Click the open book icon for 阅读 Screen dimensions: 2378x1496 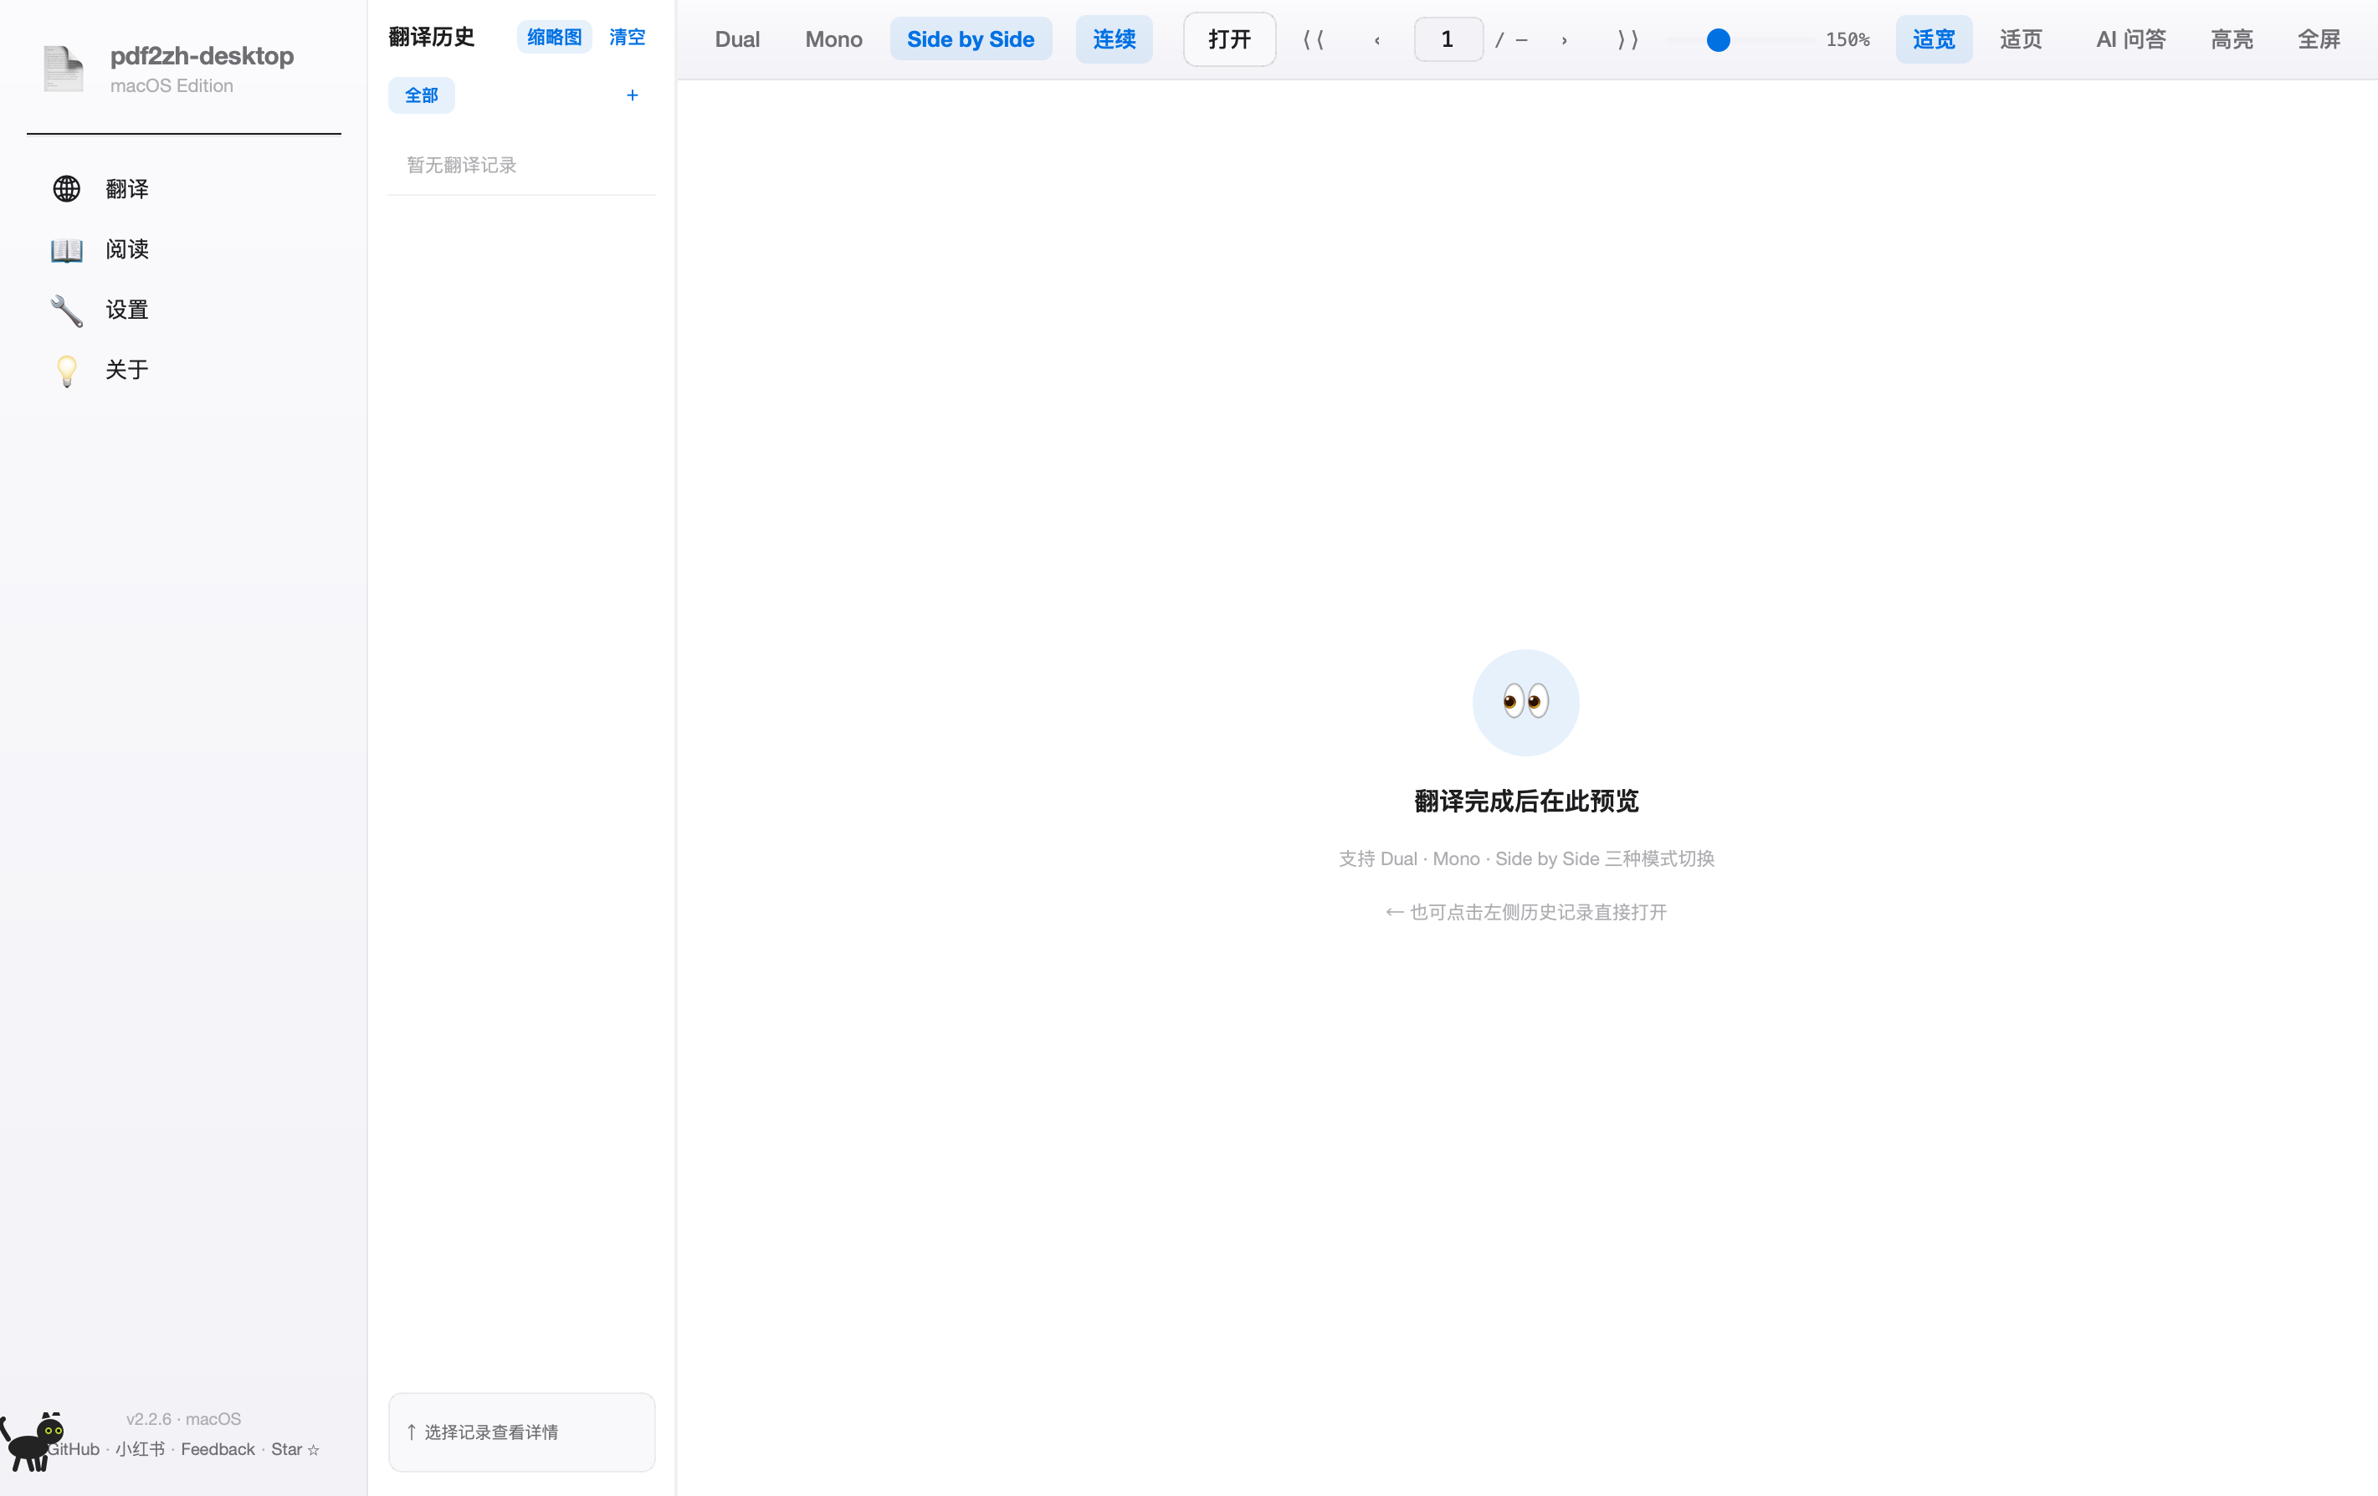click(x=66, y=250)
